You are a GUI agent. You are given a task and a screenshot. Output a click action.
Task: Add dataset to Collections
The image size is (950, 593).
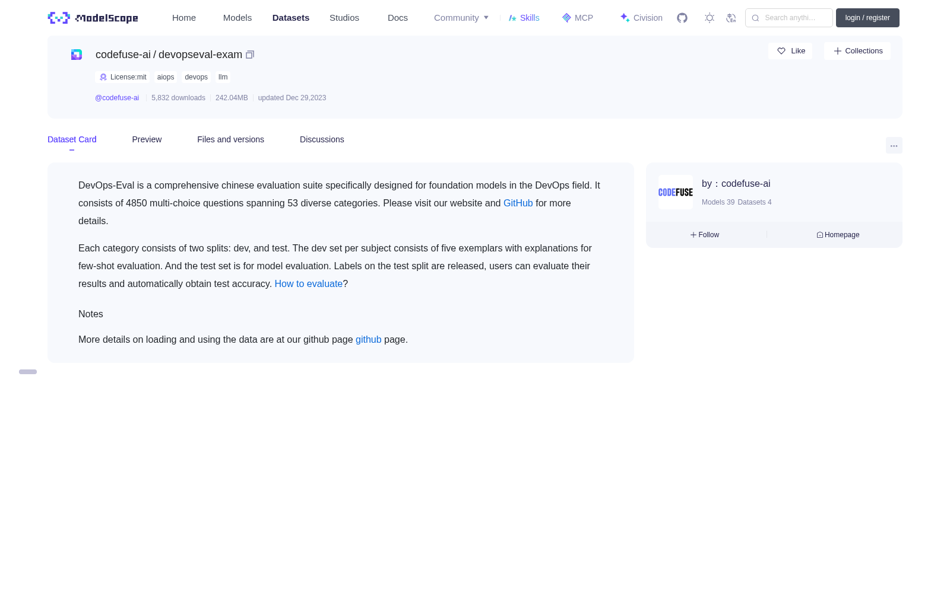pos(857,51)
